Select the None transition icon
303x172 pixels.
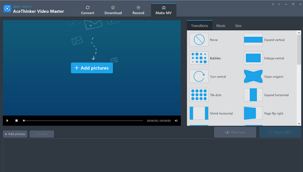tap(199, 39)
